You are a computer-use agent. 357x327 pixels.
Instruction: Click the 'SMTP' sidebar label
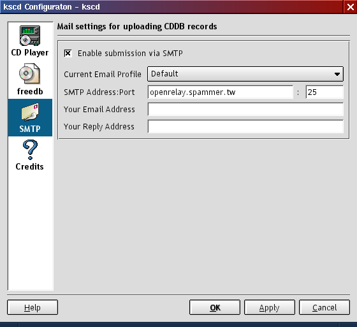[x=30, y=129]
